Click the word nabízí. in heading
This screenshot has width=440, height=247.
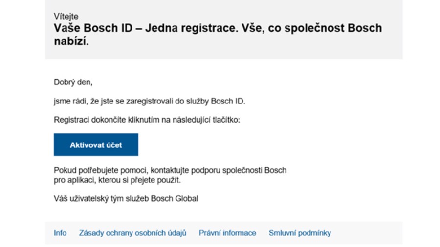(x=71, y=41)
